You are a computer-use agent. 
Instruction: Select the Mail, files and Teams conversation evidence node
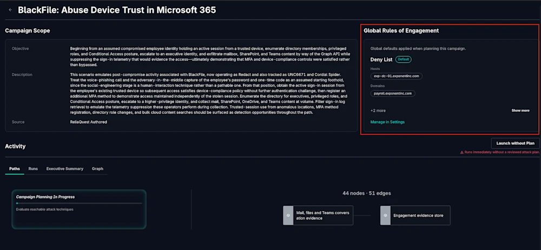tap(318, 215)
